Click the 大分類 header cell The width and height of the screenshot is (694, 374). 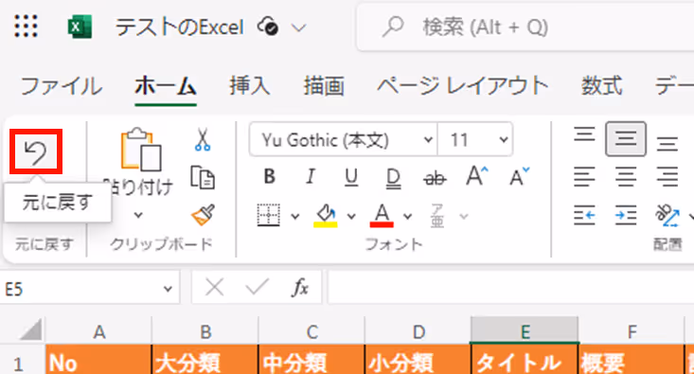[205, 360]
